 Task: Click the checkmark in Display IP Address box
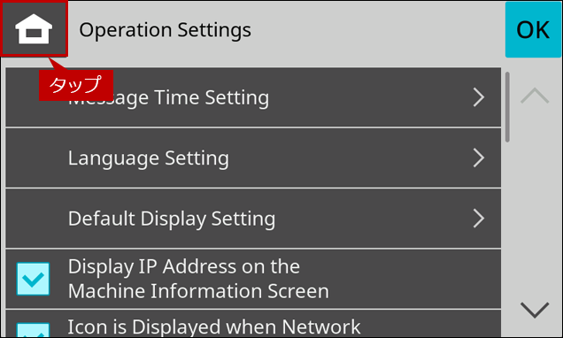[33, 279]
